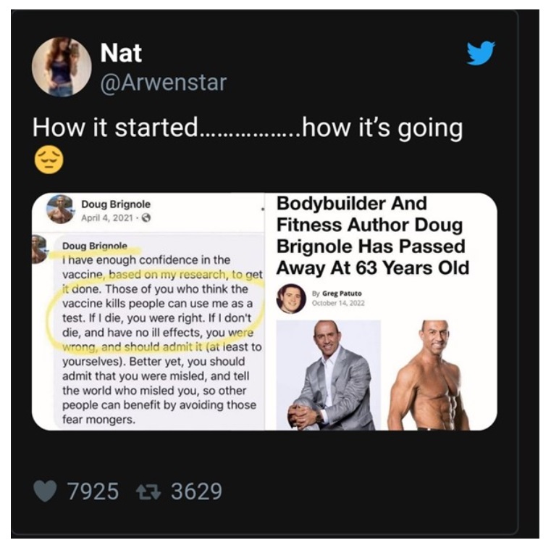Click the 3629 retweets count

click(x=196, y=491)
